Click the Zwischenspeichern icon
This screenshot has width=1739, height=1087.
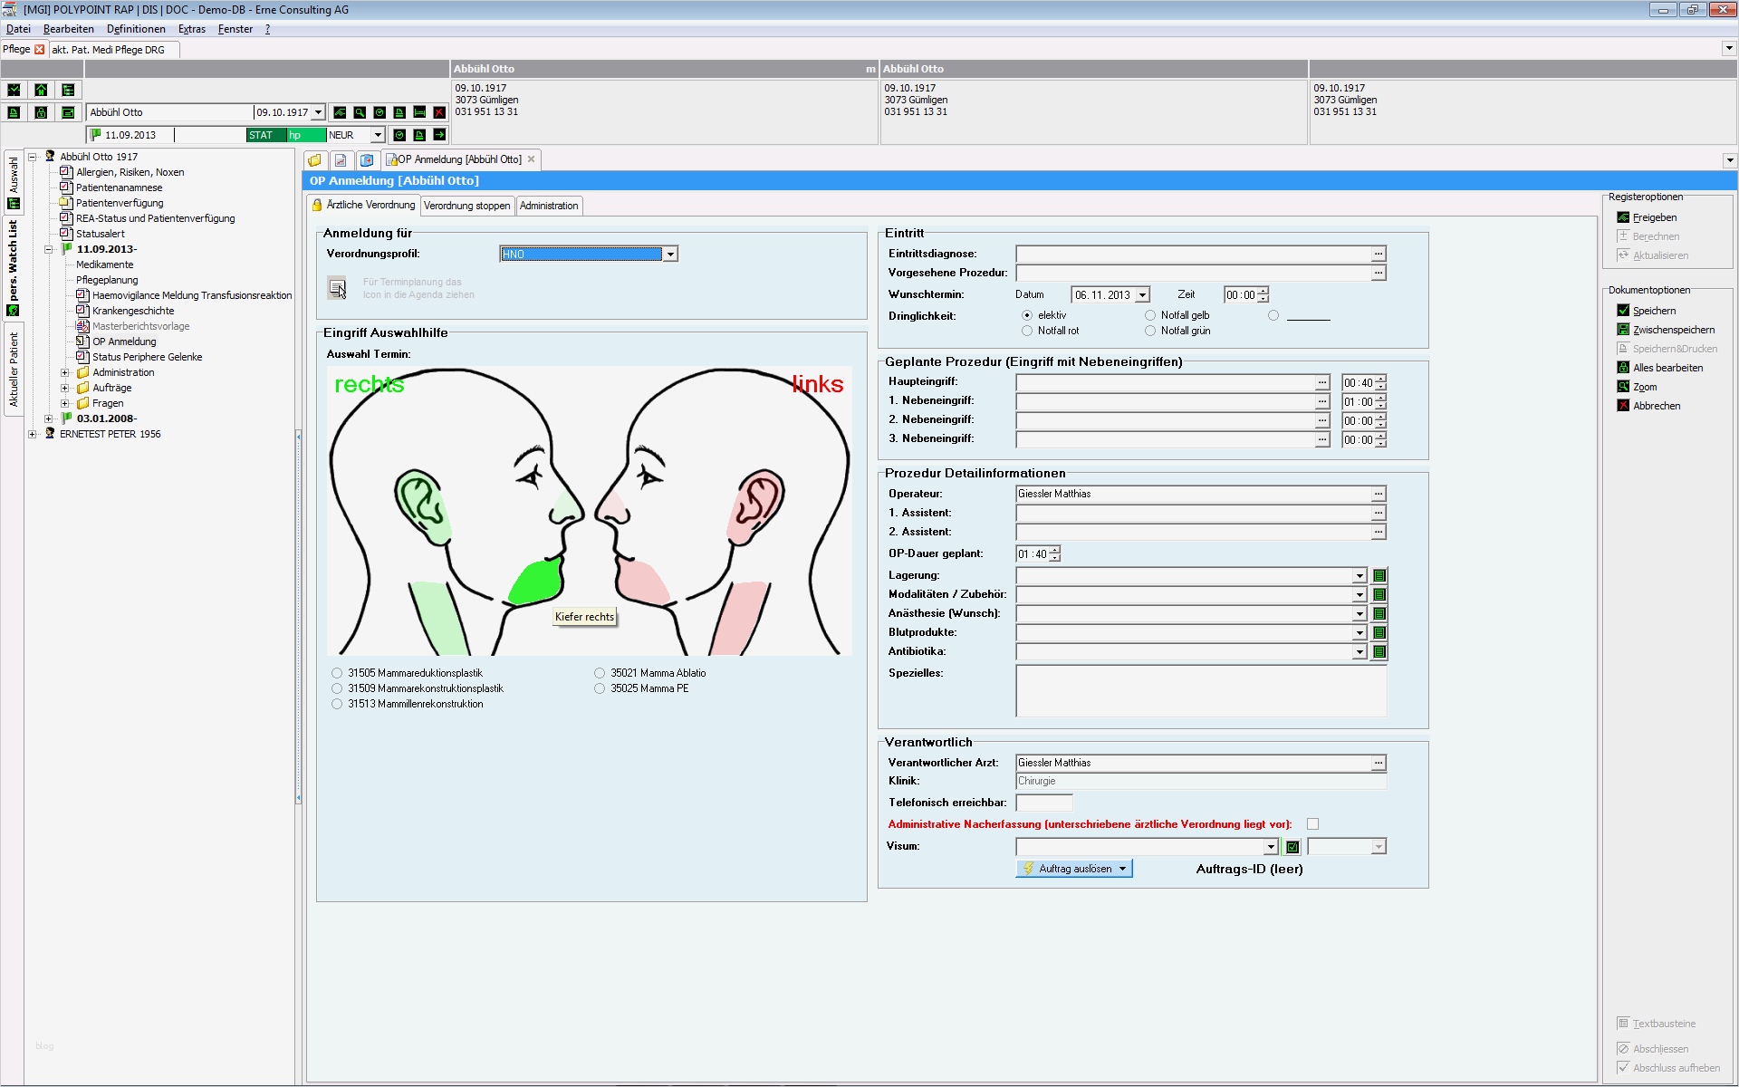[x=1623, y=330]
